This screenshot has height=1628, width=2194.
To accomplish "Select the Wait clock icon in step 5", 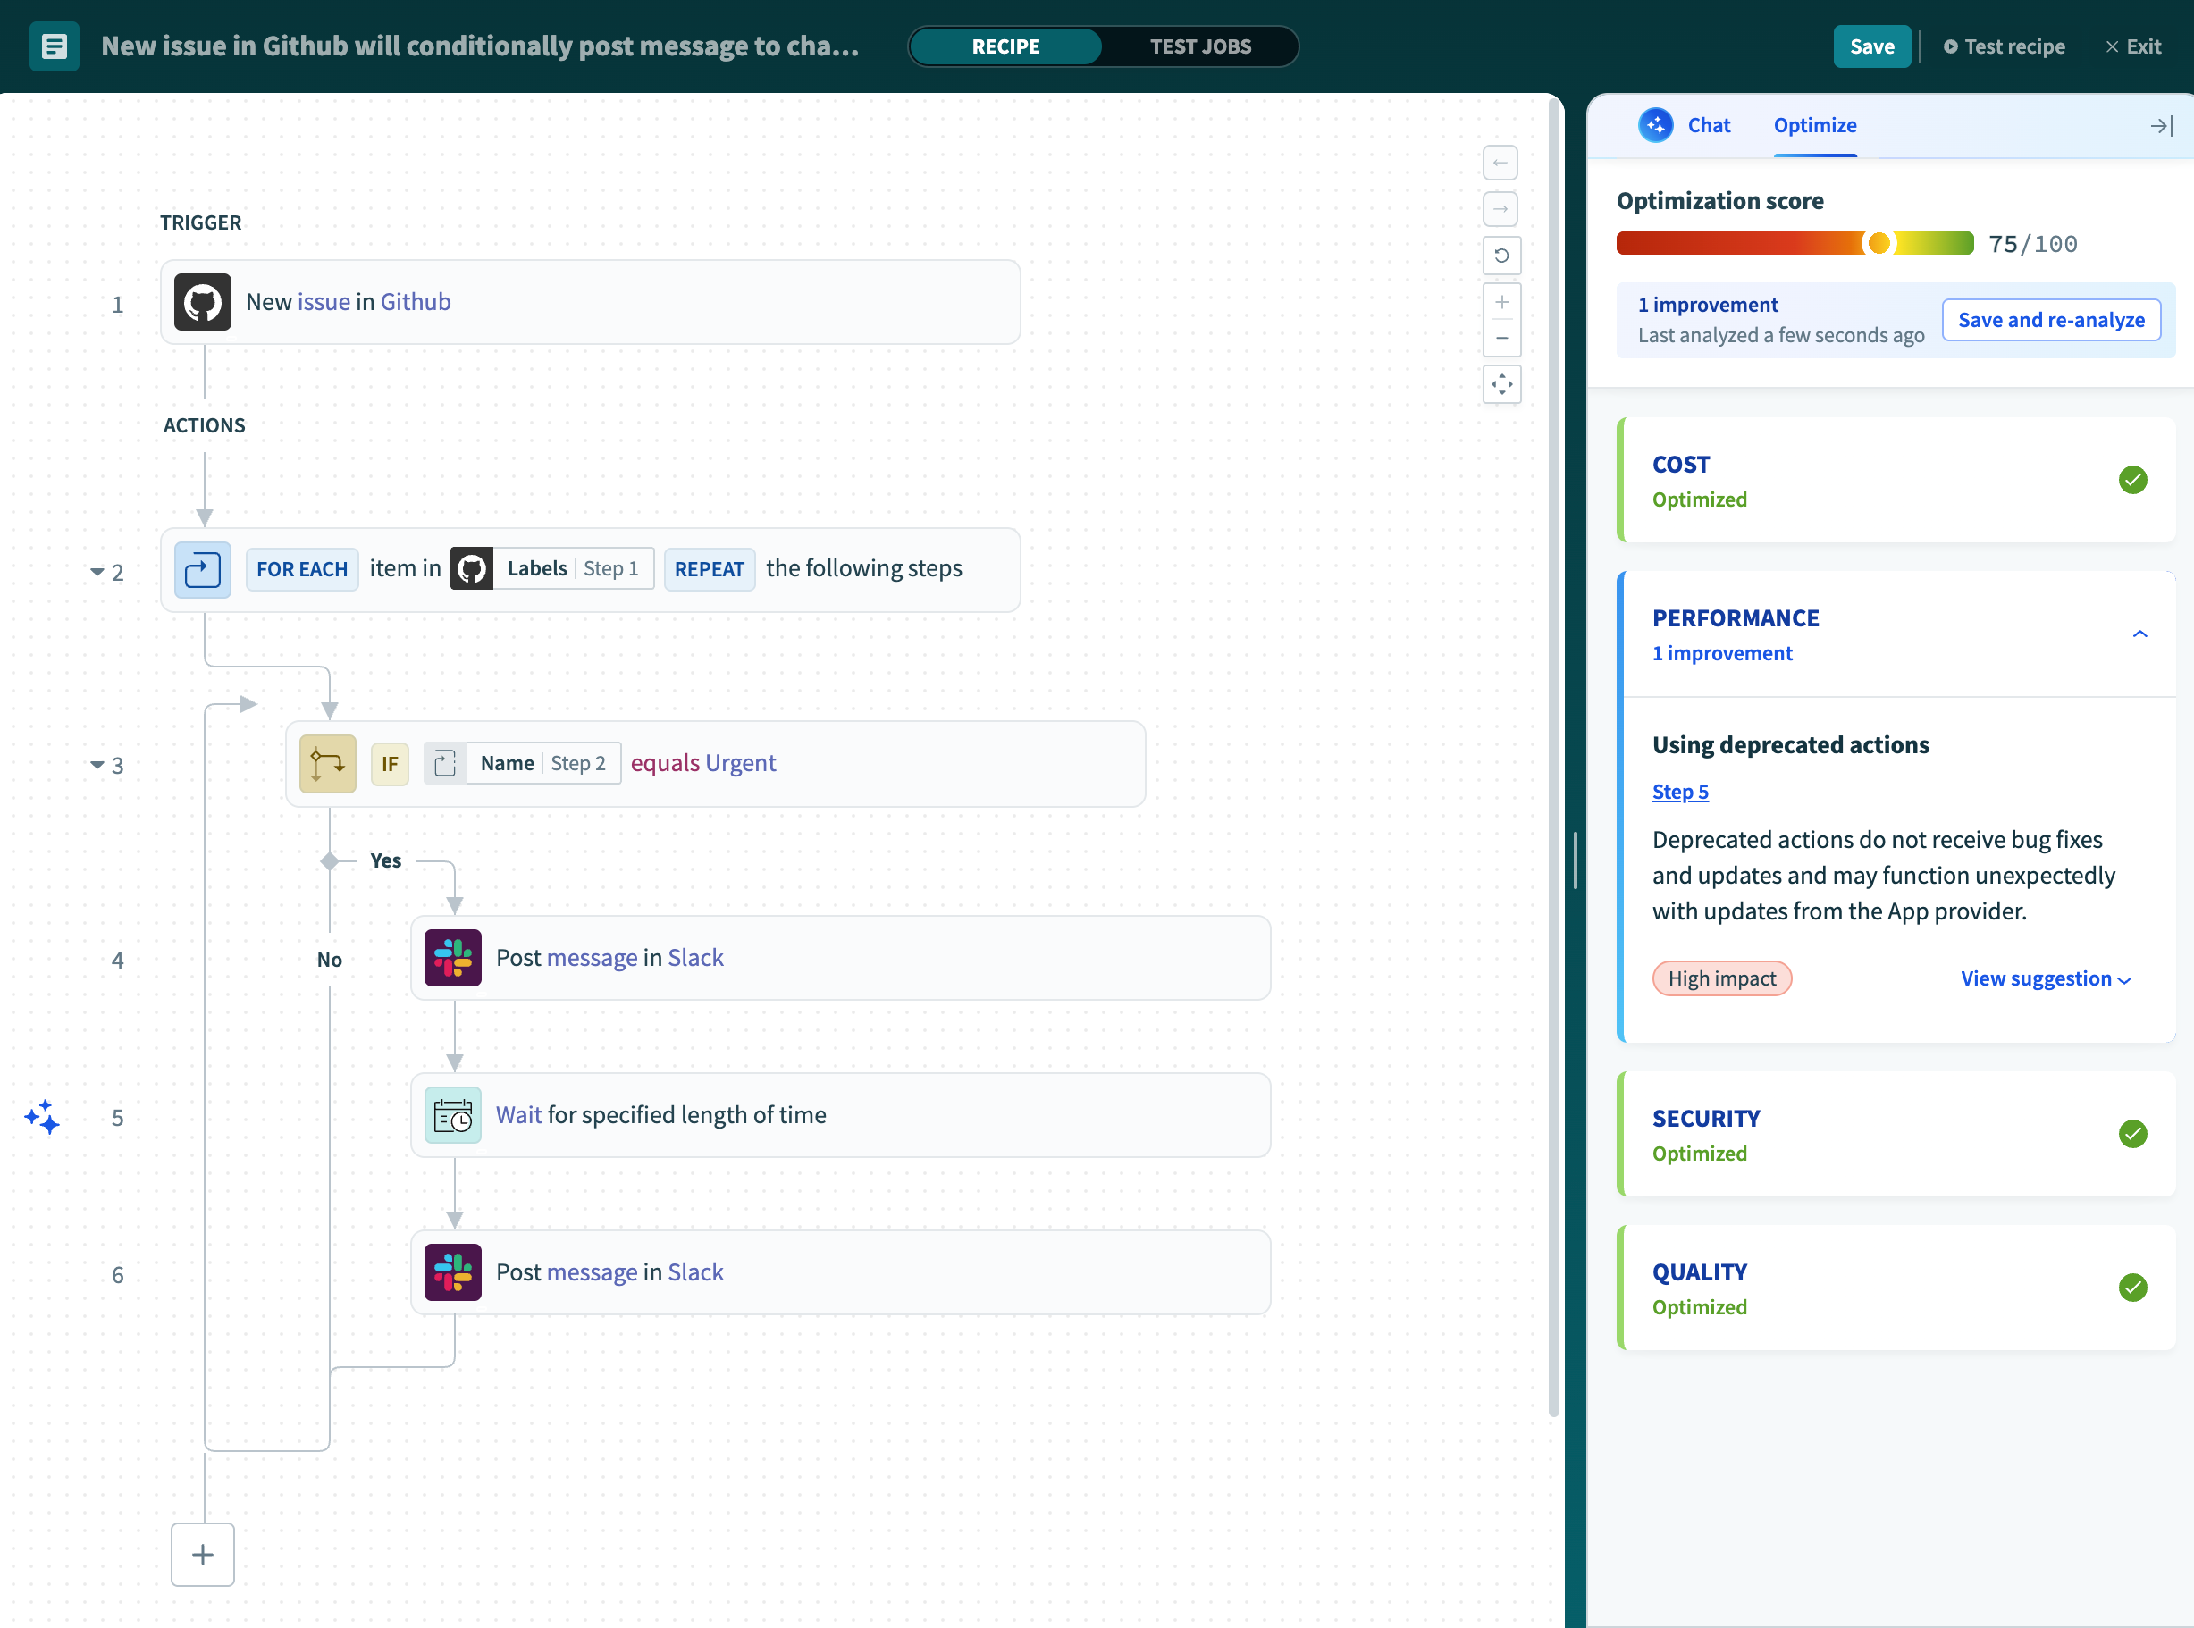I will pos(452,1113).
